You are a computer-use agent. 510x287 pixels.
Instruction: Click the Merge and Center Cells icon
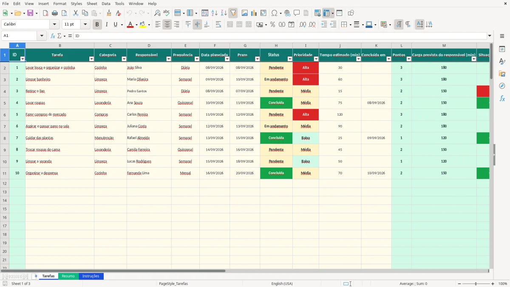click(x=230, y=25)
